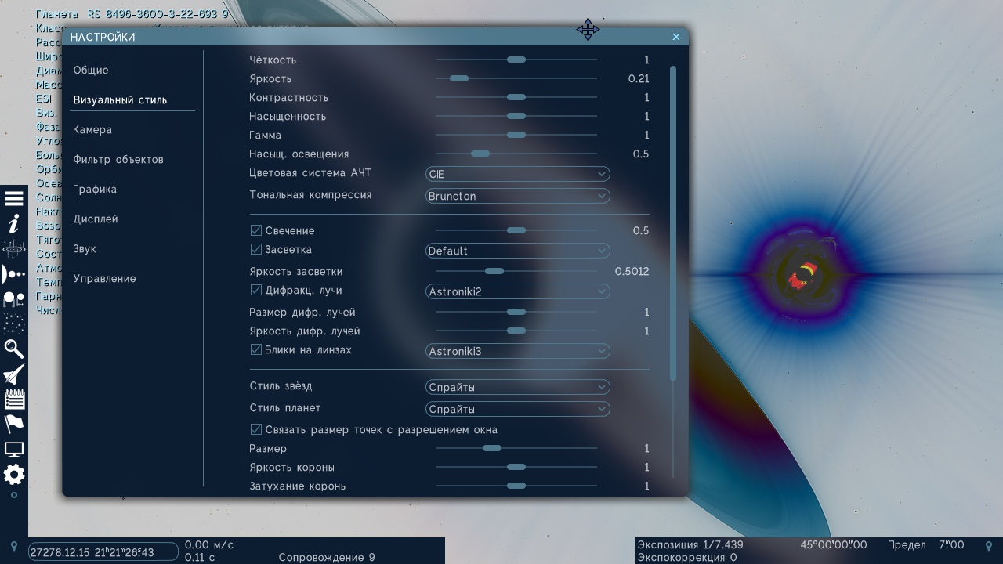Open the Стиль звёзд dropdown
Viewport: 1003px width, 564px height.
(517, 387)
